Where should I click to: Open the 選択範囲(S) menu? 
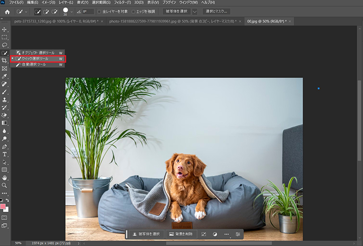[x=101, y=2]
